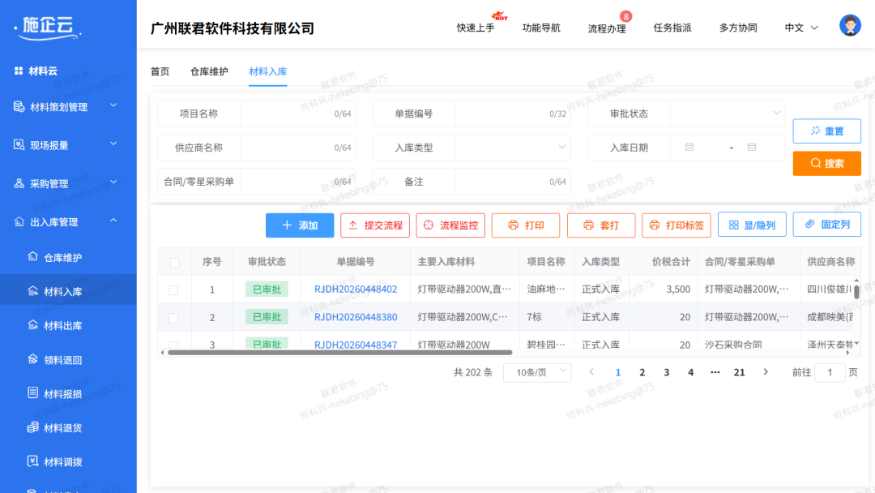Tick the checkbox for row 2
875x493 pixels.
(173, 318)
